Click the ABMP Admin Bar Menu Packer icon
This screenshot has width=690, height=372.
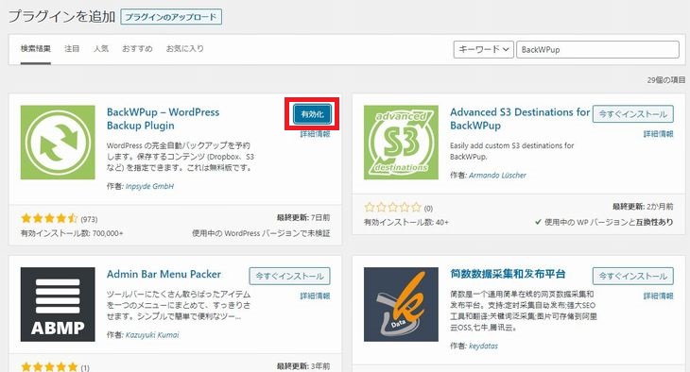click(58, 304)
